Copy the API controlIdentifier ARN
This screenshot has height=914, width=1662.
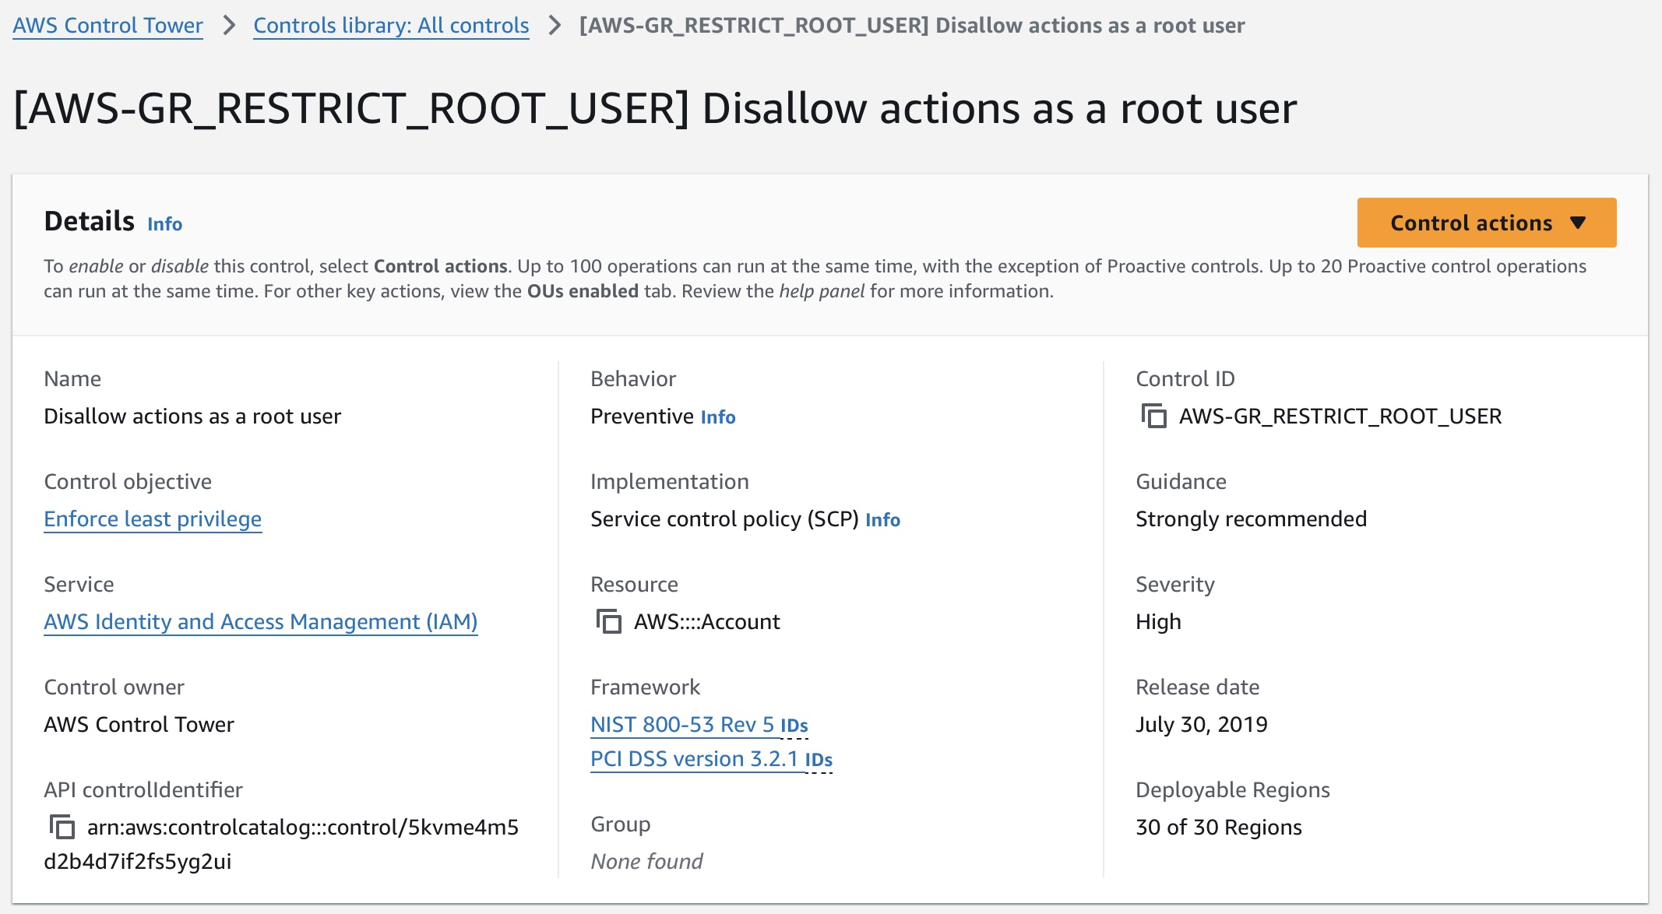[62, 827]
